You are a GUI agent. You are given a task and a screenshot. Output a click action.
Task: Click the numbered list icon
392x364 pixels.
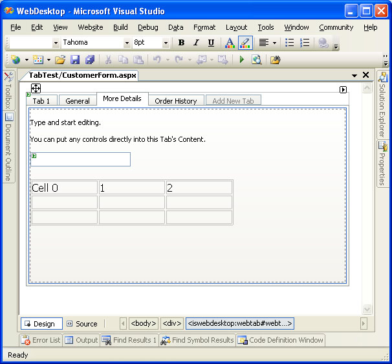(x=305, y=43)
